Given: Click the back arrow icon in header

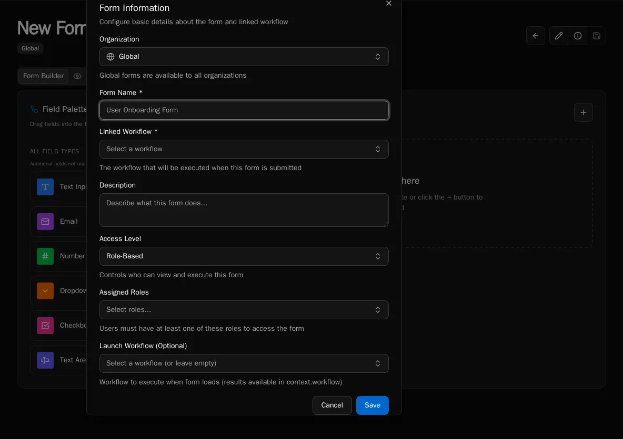Looking at the screenshot, I should point(535,36).
